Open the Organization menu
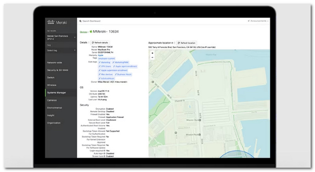The image size is (315, 172). tap(54, 123)
